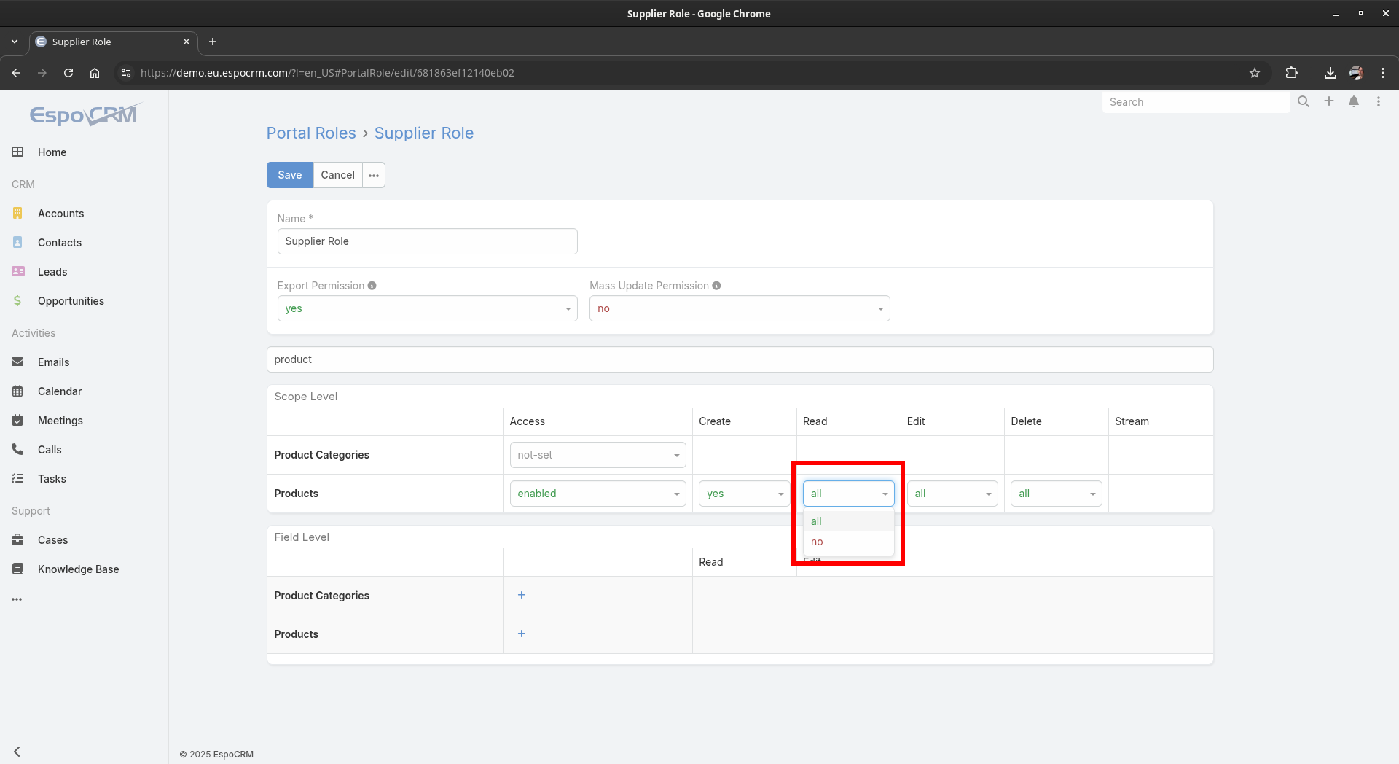Open Opportunities in sidebar menu

point(71,301)
